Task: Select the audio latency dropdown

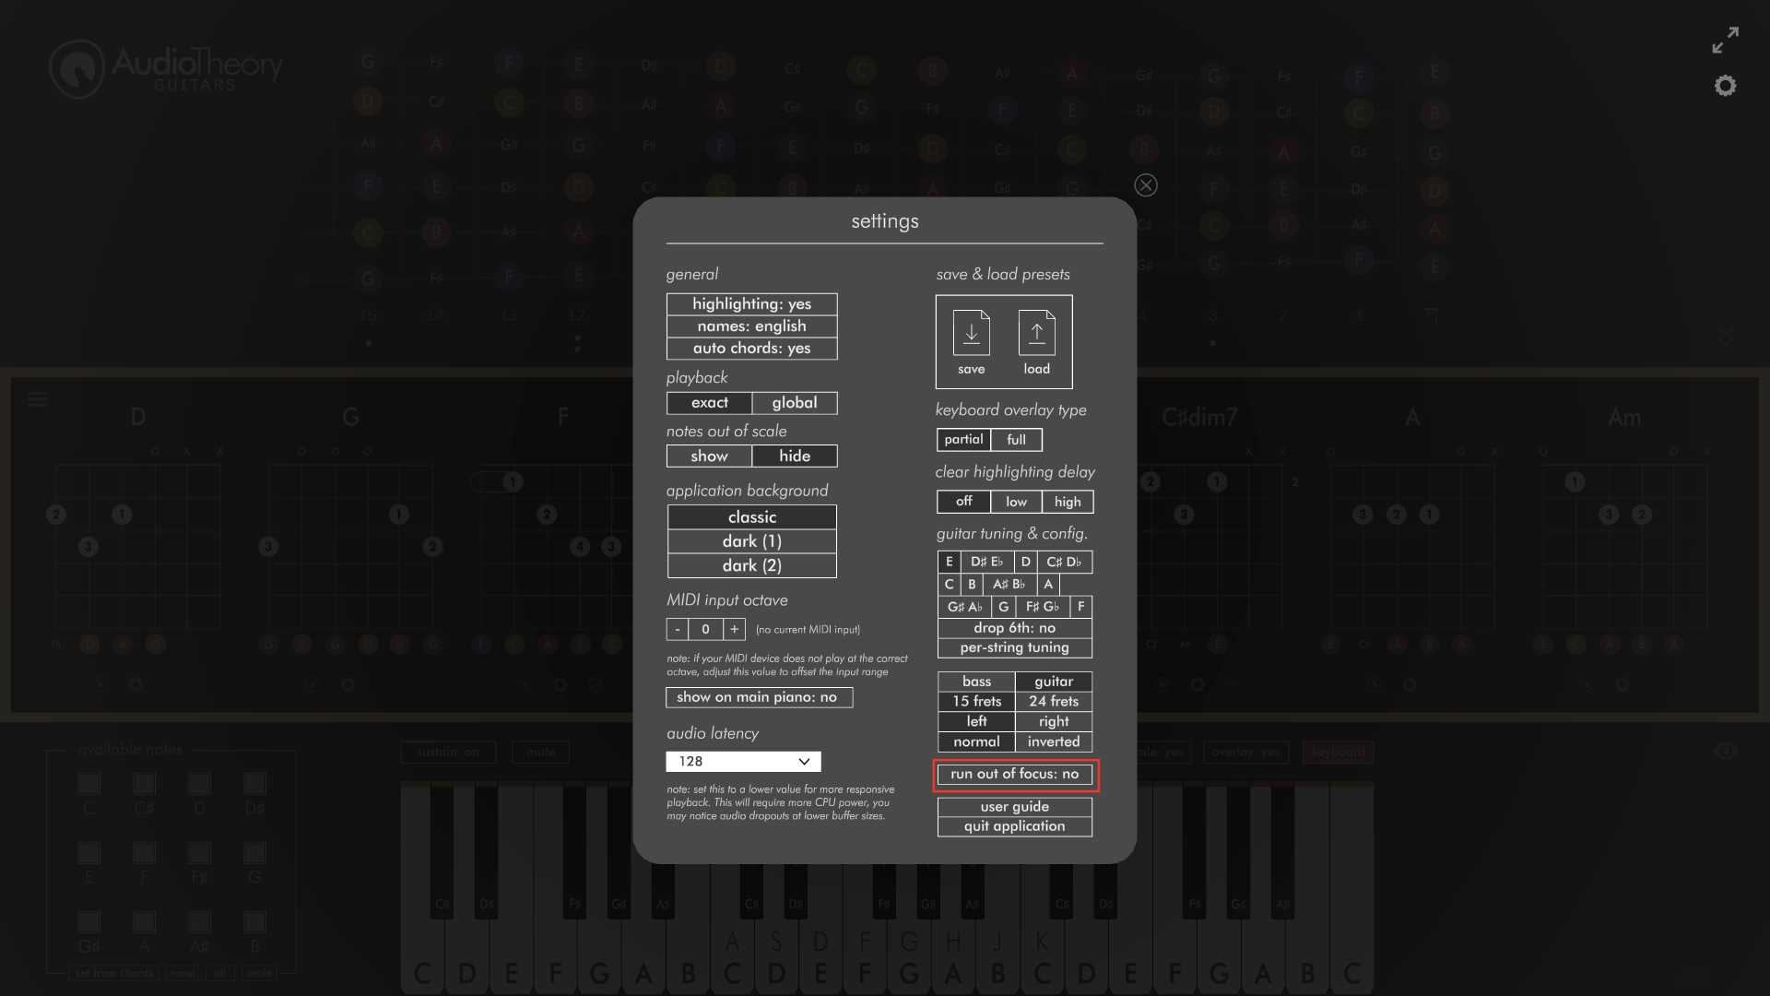Action: 743,761
